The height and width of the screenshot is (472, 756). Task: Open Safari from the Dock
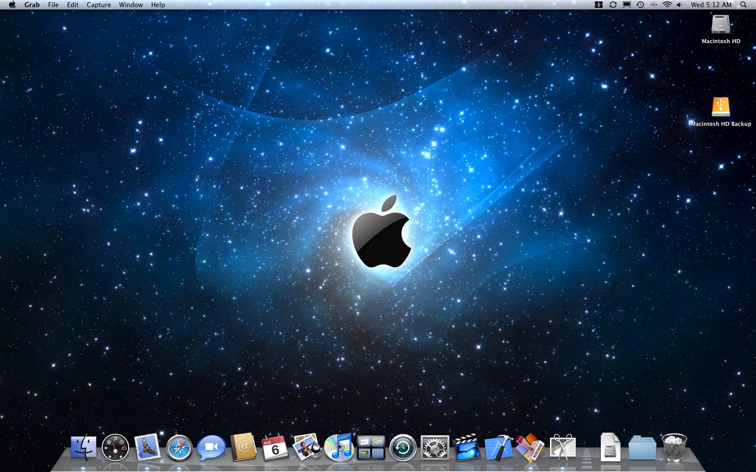180,448
